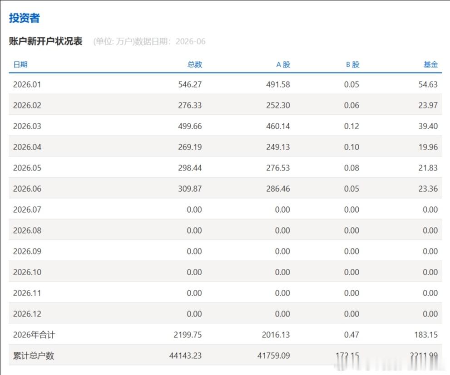The image size is (450, 375).
Task: Select the 2026.05 date cell
Action: click(27, 168)
